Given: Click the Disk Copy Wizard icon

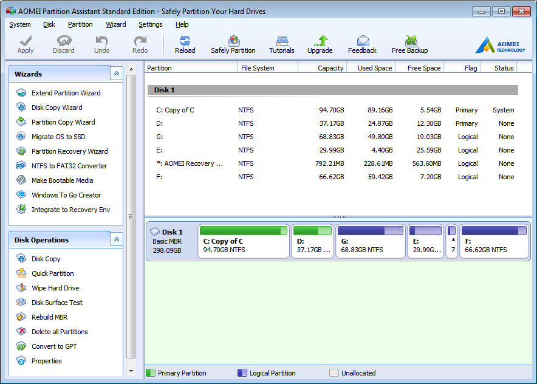Looking at the screenshot, I should click(21, 107).
